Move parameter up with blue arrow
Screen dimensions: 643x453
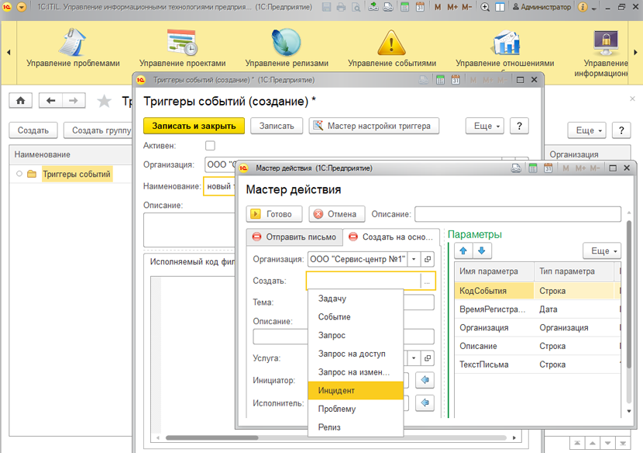coord(464,251)
